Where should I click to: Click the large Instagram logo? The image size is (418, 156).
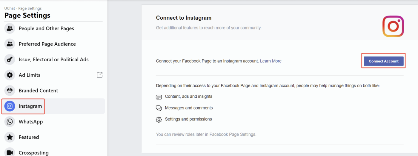point(393,26)
